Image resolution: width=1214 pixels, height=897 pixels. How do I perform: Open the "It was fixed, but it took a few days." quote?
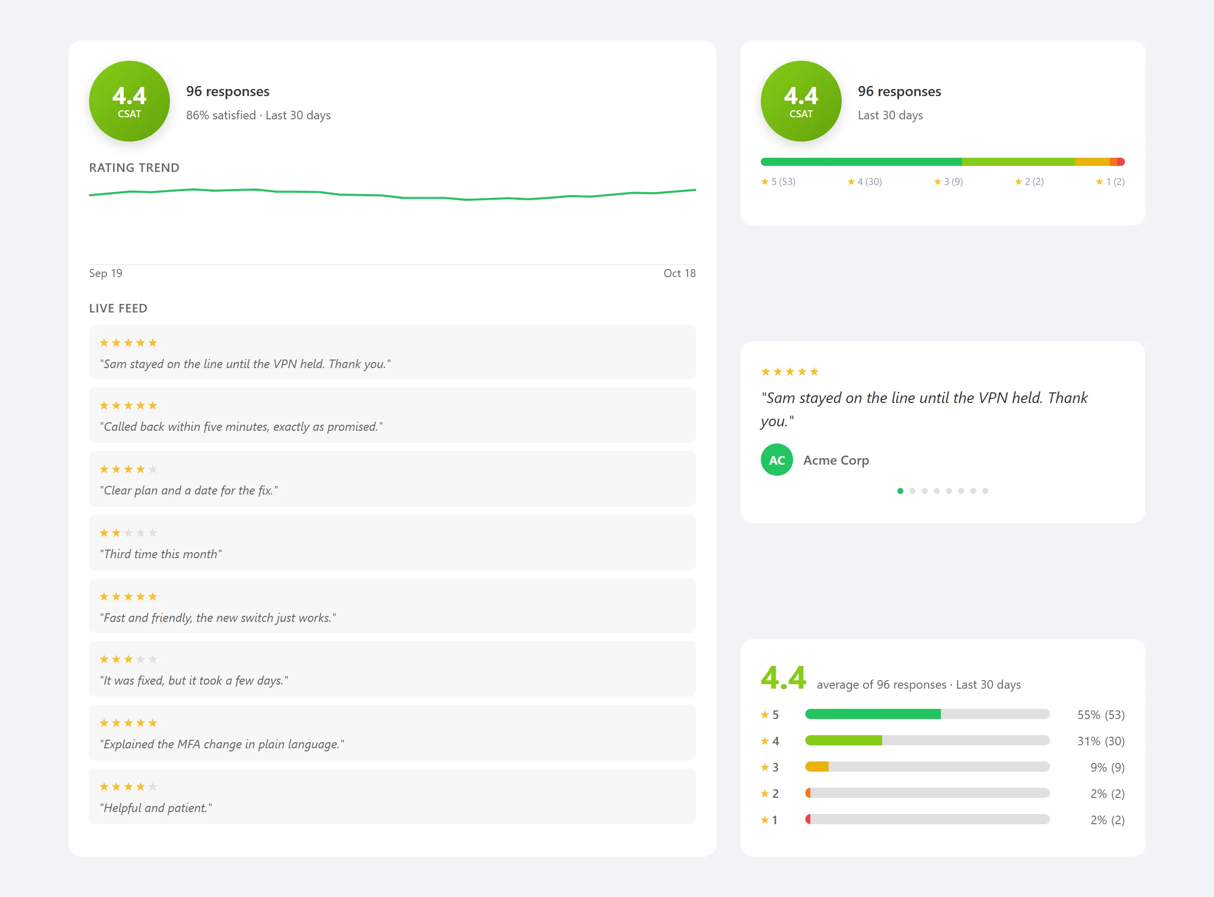(x=194, y=681)
